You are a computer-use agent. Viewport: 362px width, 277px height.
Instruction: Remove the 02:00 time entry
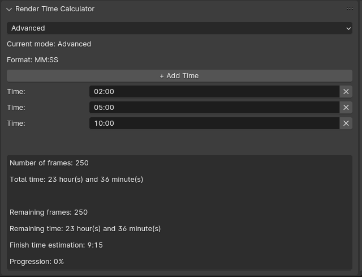point(346,91)
